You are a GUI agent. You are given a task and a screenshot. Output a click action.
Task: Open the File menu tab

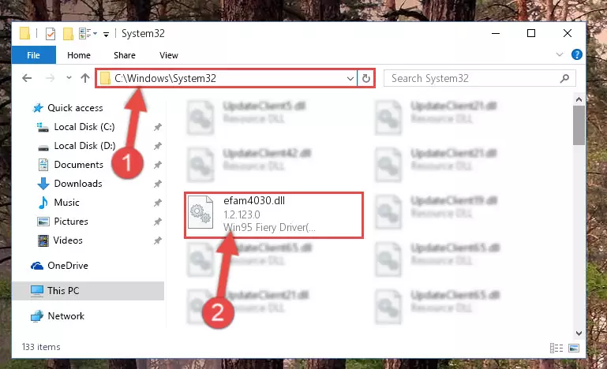click(33, 55)
